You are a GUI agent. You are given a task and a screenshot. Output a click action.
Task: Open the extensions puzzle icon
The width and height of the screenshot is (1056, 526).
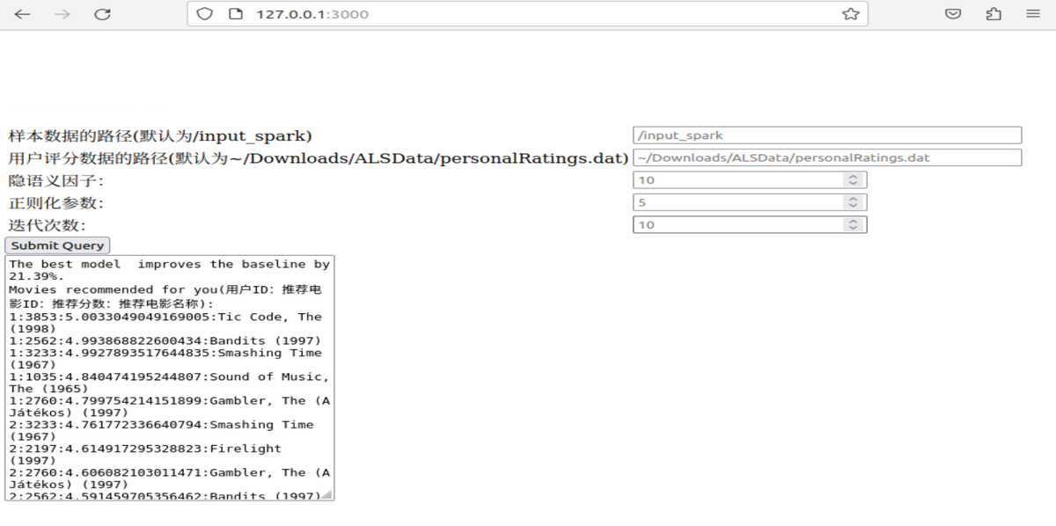click(994, 14)
